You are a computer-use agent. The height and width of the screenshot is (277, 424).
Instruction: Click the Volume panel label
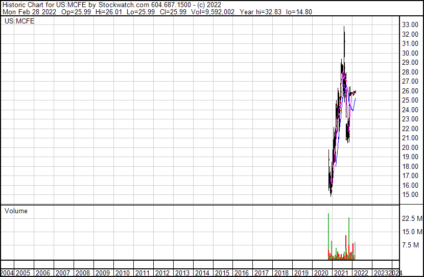coord(16,211)
